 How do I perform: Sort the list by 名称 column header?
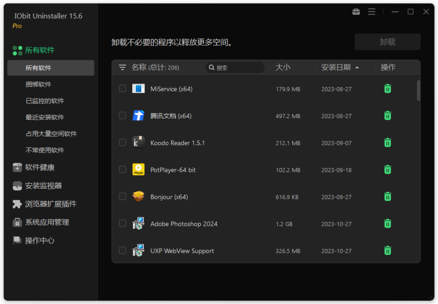coord(155,67)
